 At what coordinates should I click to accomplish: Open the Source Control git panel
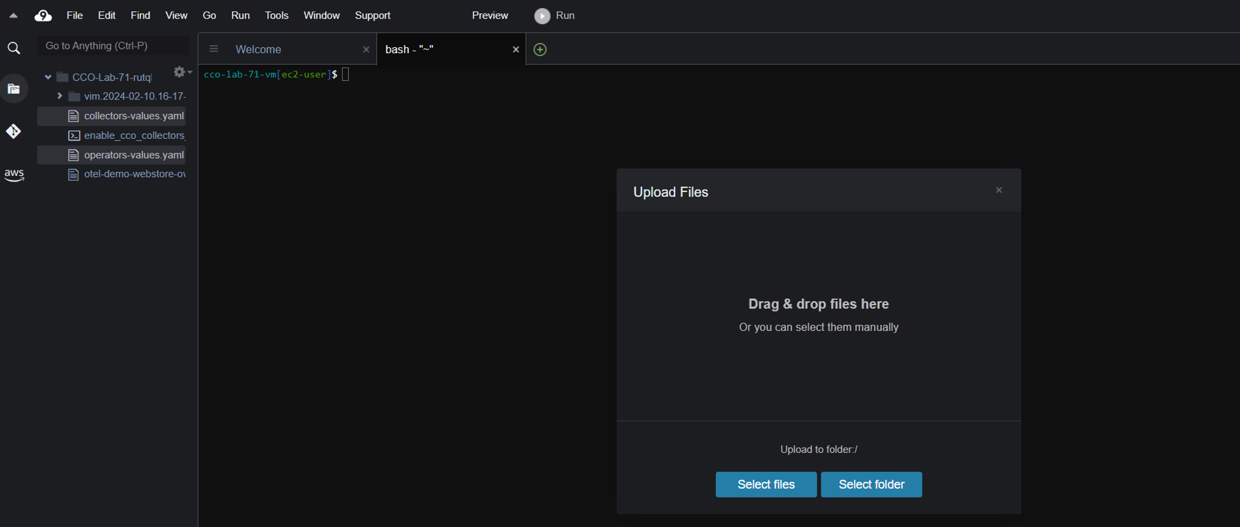[x=14, y=131]
